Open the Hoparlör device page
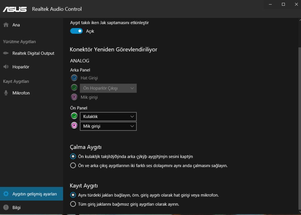 tap(21, 67)
